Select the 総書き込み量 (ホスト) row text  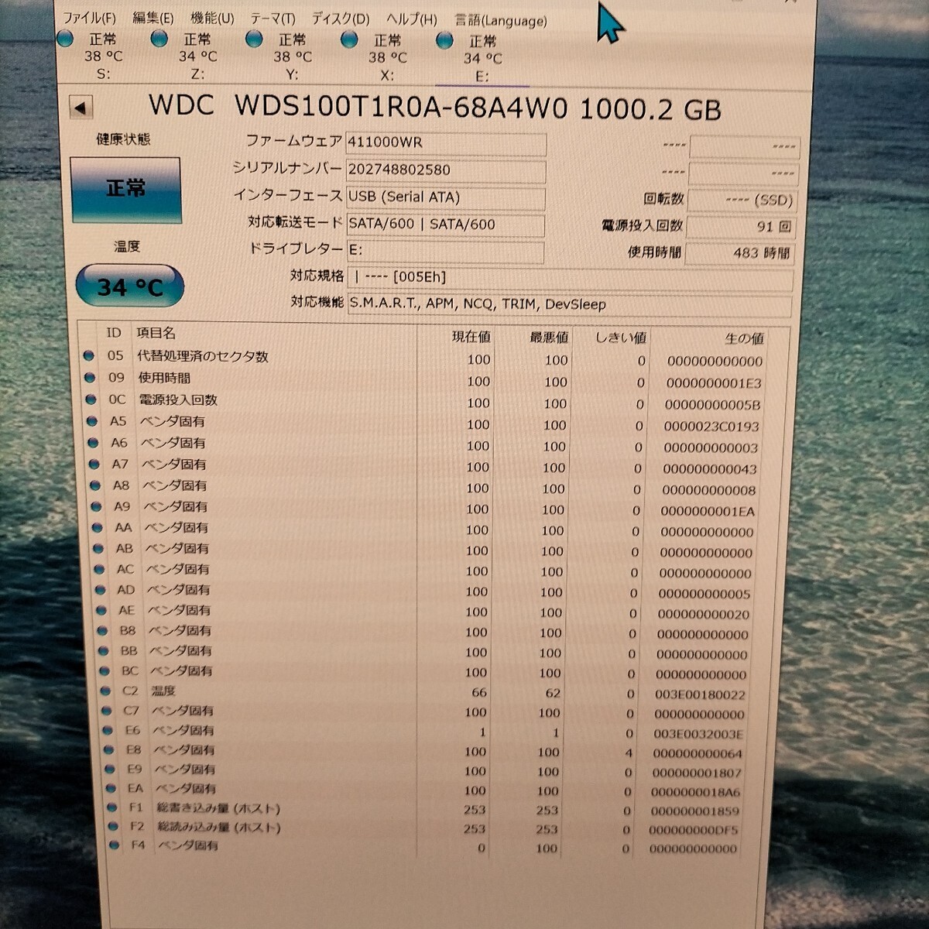point(218,808)
